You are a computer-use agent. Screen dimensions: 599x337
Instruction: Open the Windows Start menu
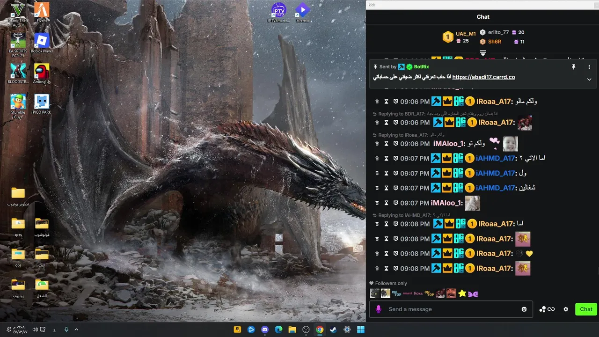coord(361,330)
